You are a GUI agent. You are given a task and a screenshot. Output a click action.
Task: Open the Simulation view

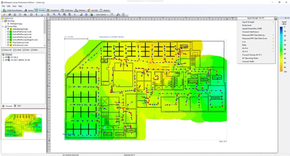[x=53, y=10]
